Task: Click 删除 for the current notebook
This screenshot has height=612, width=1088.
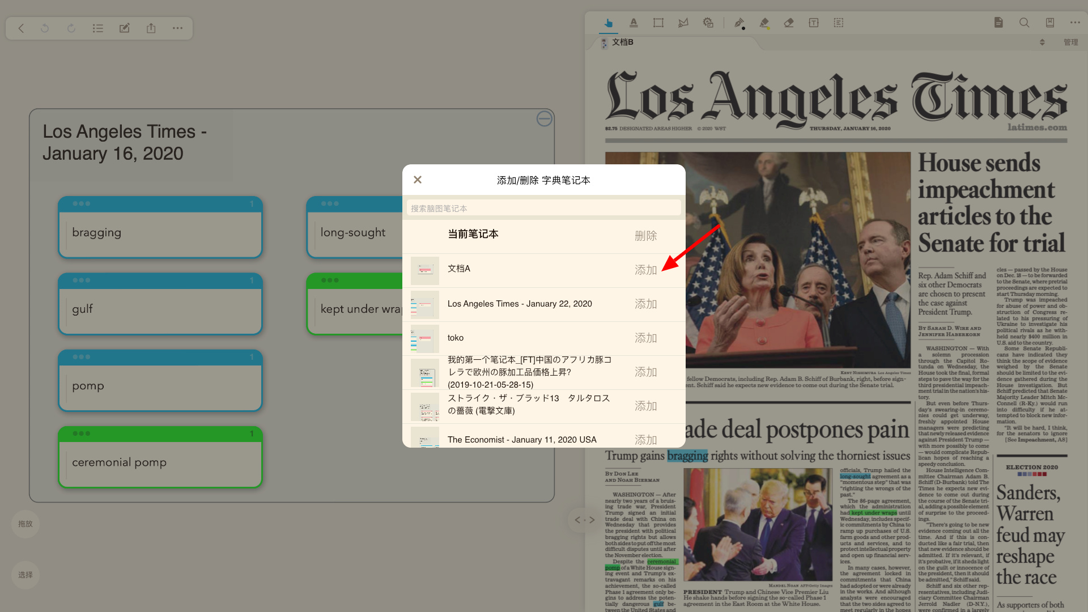Action: pyautogui.click(x=645, y=236)
